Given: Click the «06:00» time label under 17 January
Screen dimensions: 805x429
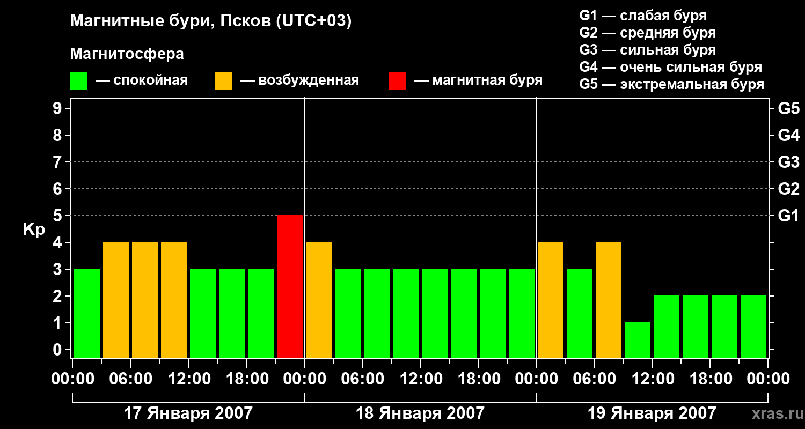Looking at the screenshot, I should coord(130,379).
